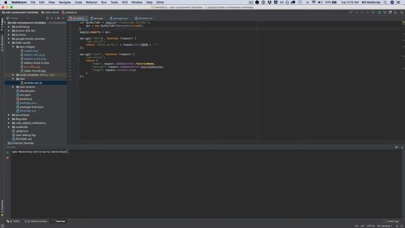Click eds-component-lambdas in navigation breadcrumb
Image resolution: width=405 pixels, height=228 pixels.
click(20, 13)
